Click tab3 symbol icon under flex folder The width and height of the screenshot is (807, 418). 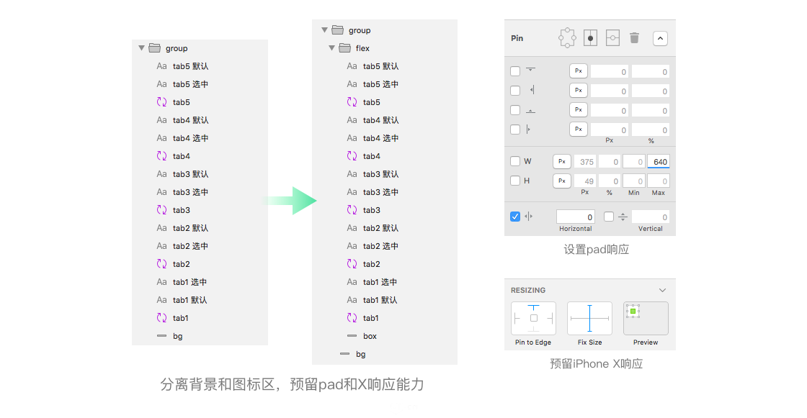[352, 210]
